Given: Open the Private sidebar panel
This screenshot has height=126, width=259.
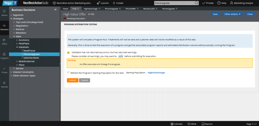Looking at the screenshot, I should point(5,70).
